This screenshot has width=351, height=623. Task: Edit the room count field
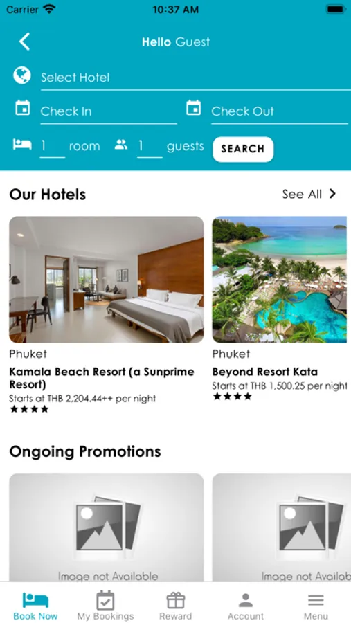pos(52,147)
